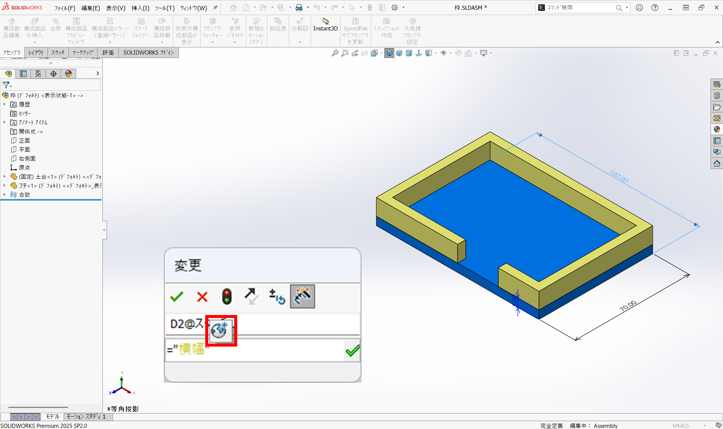
Task: Click the DisplayManager color ball tab
Action: [x=69, y=74]
